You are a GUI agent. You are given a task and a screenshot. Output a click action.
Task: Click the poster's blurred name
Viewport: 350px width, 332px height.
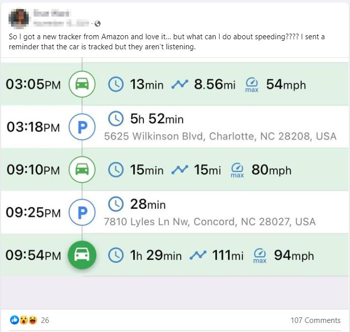[50, 14]
